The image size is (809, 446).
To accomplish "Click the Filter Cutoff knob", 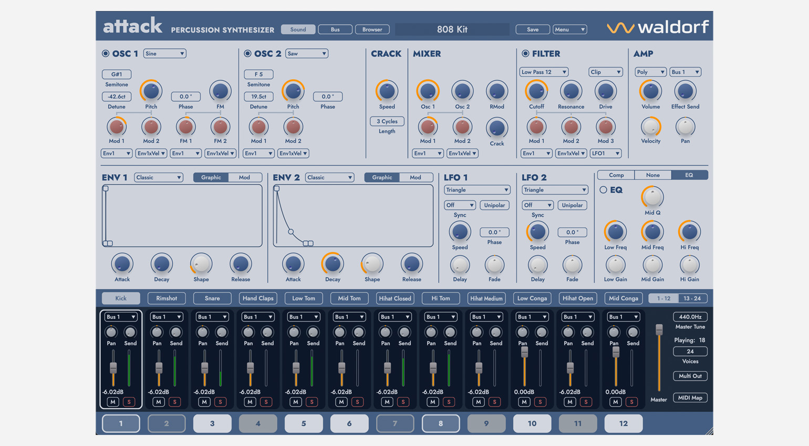I will 536,91.
